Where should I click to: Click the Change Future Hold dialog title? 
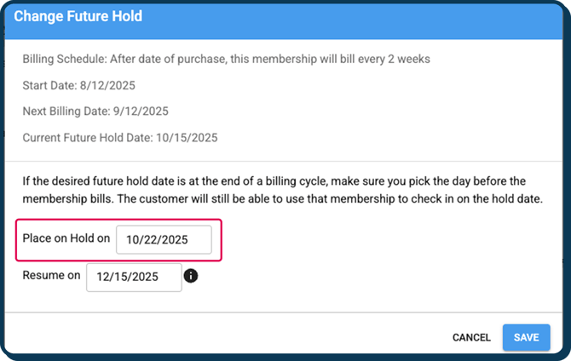tap(78, 16)
